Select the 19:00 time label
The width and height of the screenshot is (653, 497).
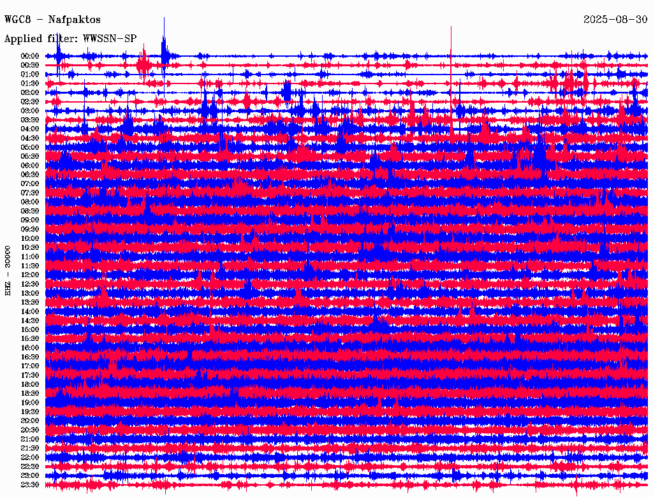click(x=30, y=403)
